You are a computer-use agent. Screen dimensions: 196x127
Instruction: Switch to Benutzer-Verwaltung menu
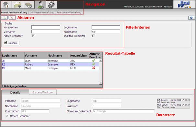click(x=14, y=13)
